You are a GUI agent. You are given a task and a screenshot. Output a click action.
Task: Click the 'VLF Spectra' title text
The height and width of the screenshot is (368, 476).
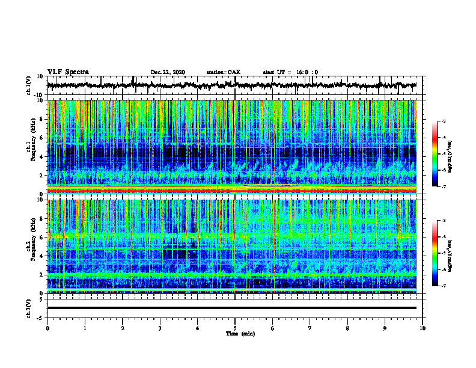pyautogui.click(x=68, y=72)
